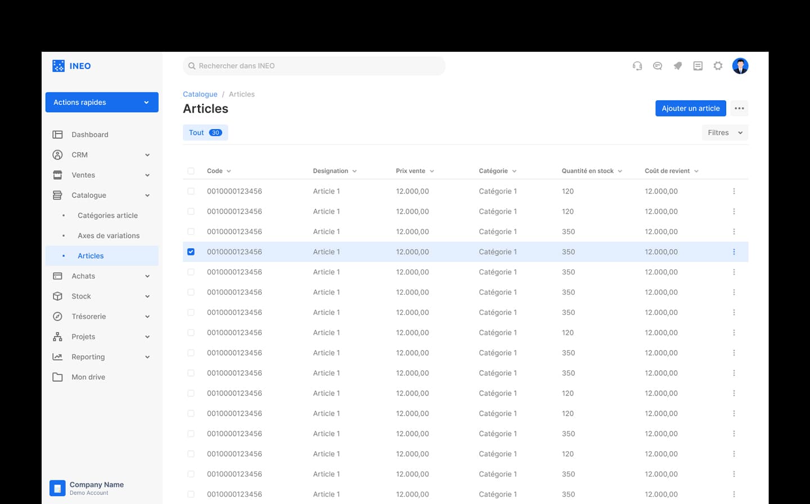Click the user profile avatar
This screenshot has width=810, height=504.
(x=740, y=66)
